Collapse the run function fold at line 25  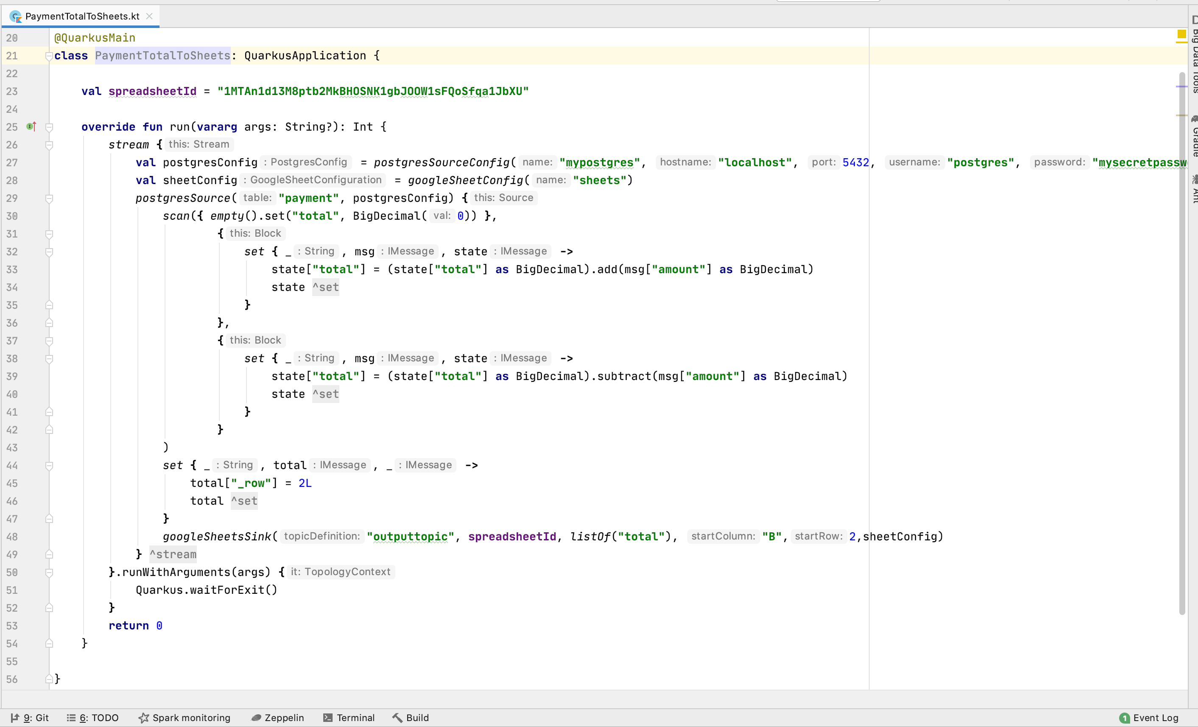[49, 127]
